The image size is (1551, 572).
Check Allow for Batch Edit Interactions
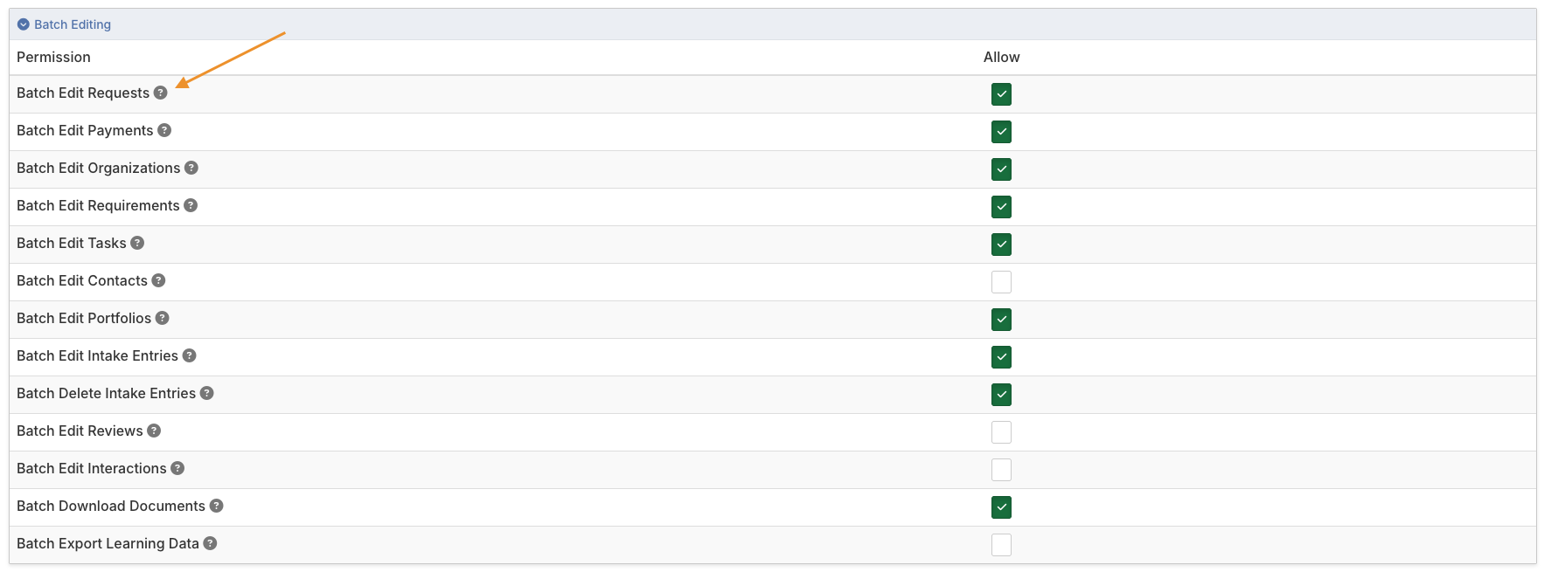pos(1001,470)
